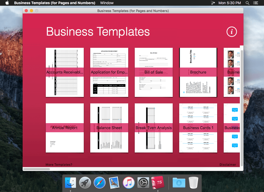Click the horizontal scrollbar under the templates
Viewport: 264px width, 192px height.
[36, 169]
